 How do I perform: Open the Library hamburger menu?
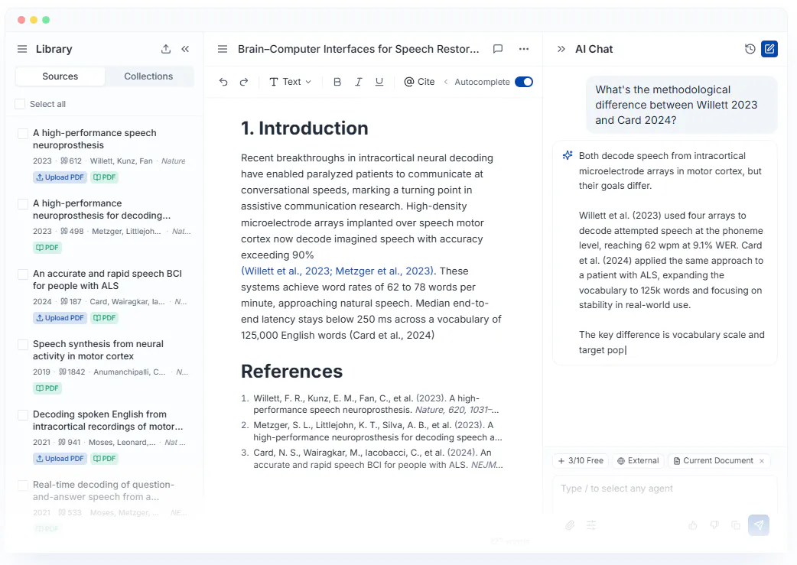[x=22, y=49]
